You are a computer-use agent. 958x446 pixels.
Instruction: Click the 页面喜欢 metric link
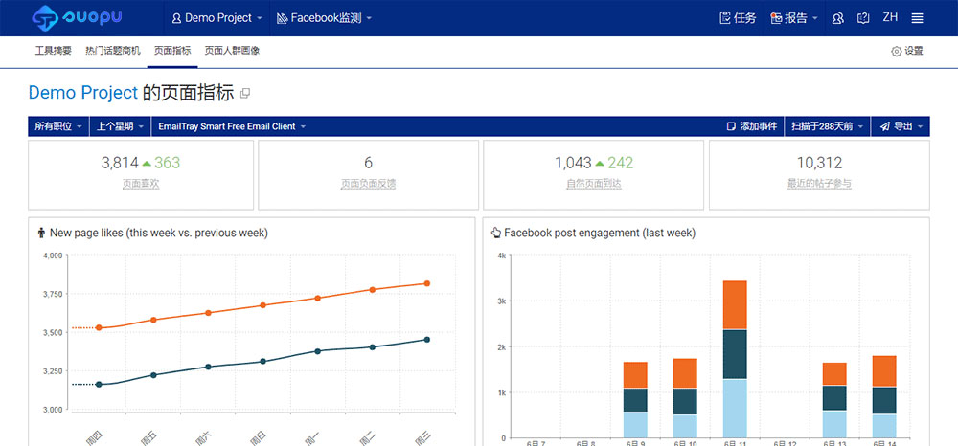point(140,183)
